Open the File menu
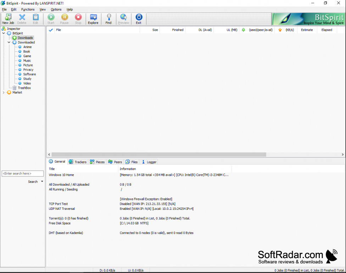The height and width of the screenshot is (273, 346). tap(4, 10)
